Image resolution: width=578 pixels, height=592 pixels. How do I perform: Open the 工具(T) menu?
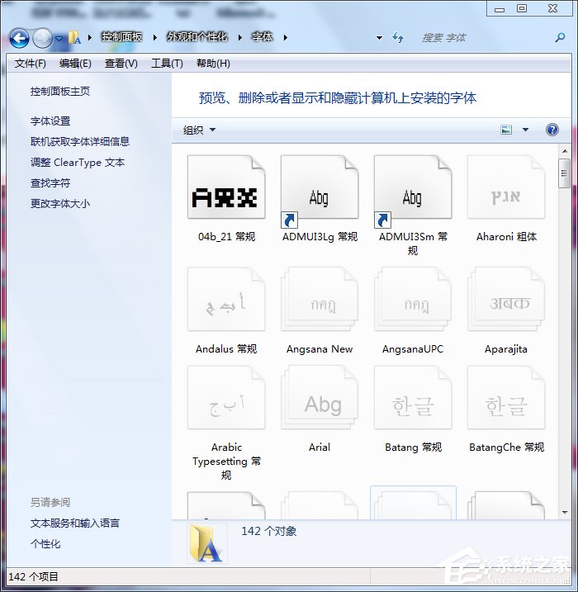click(166, 64)
